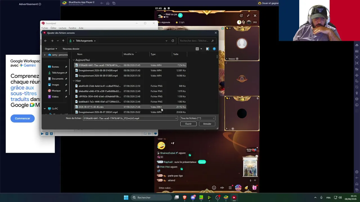Viewport: 360px width, 202px height.
Task: Click the Rechercher dans Téléchargements search field
Action: pos(197,41)
